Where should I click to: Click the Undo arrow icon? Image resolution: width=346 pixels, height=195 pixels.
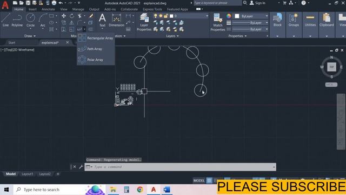point(61,3)
